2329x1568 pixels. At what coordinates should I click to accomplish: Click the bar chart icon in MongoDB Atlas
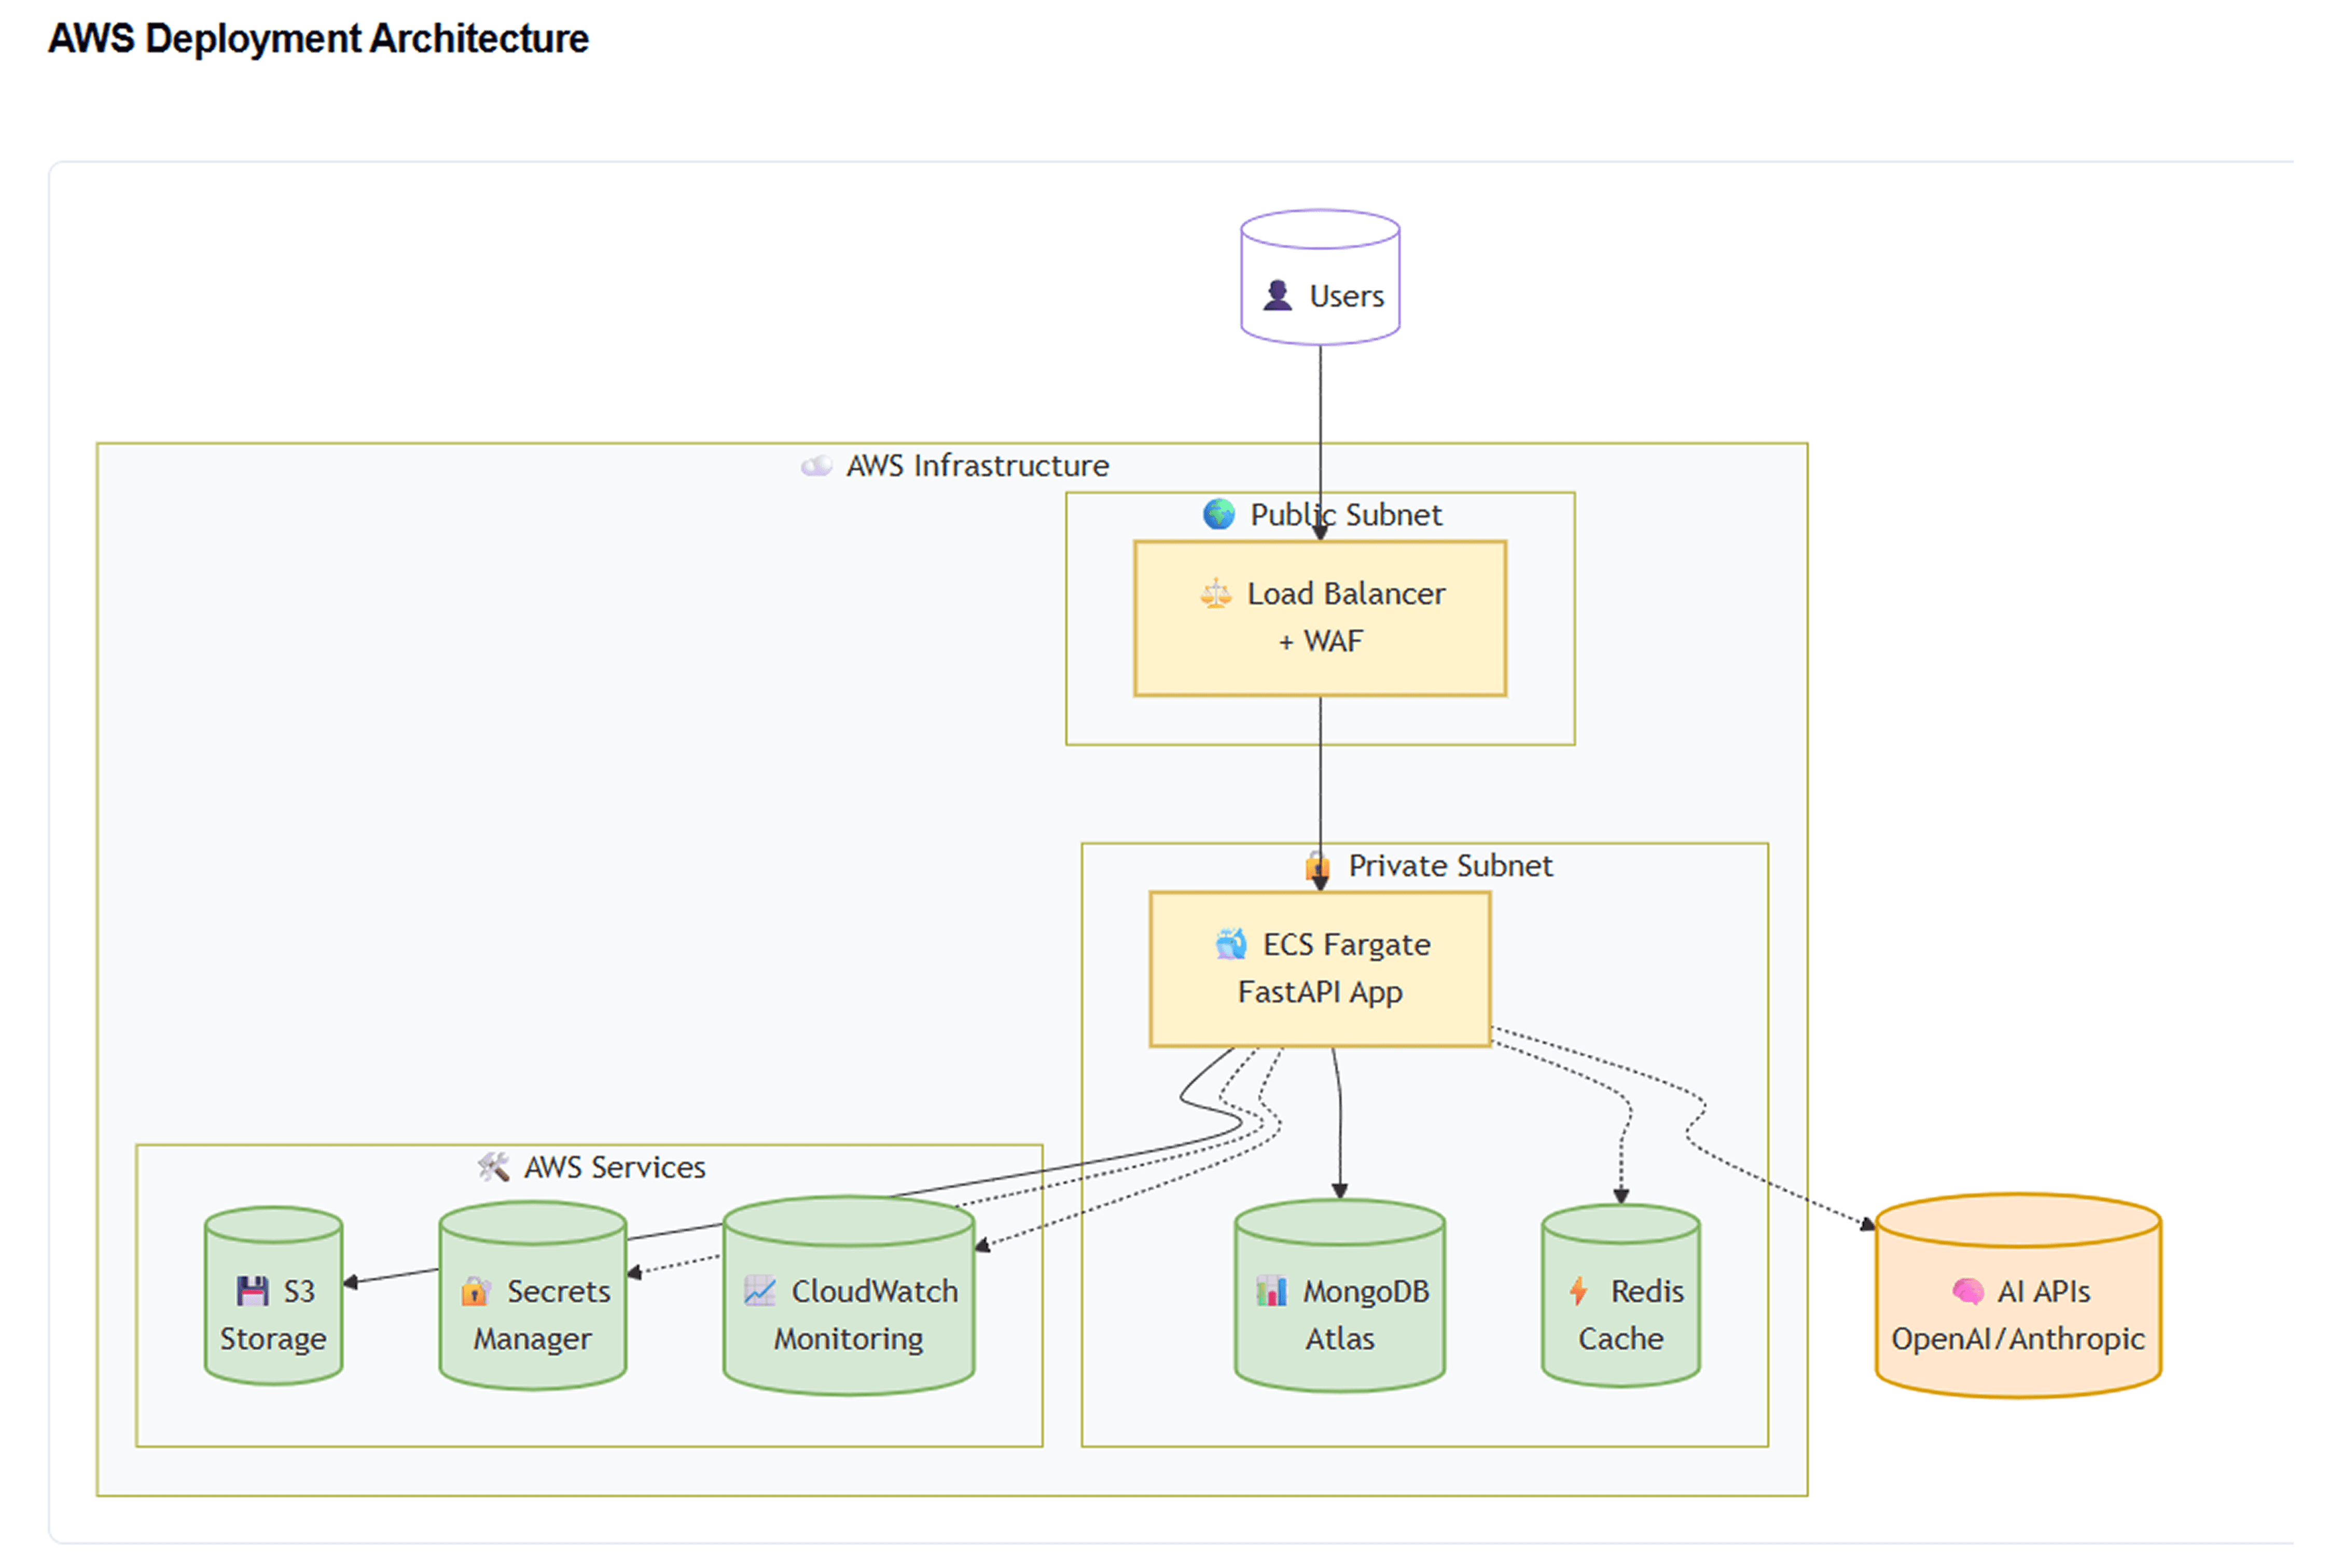[1270, 1291]
